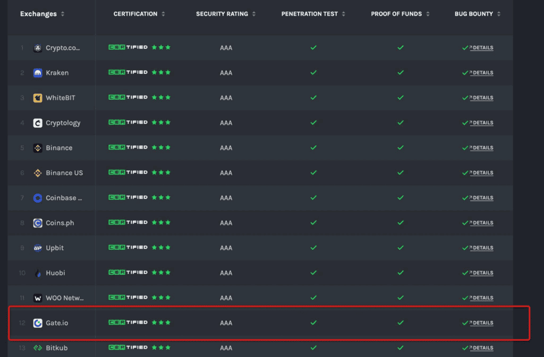Click the certified badge in Gate.io row
Image resolution: width=544 pixels, height=357 pixels.
click(128, 323)
